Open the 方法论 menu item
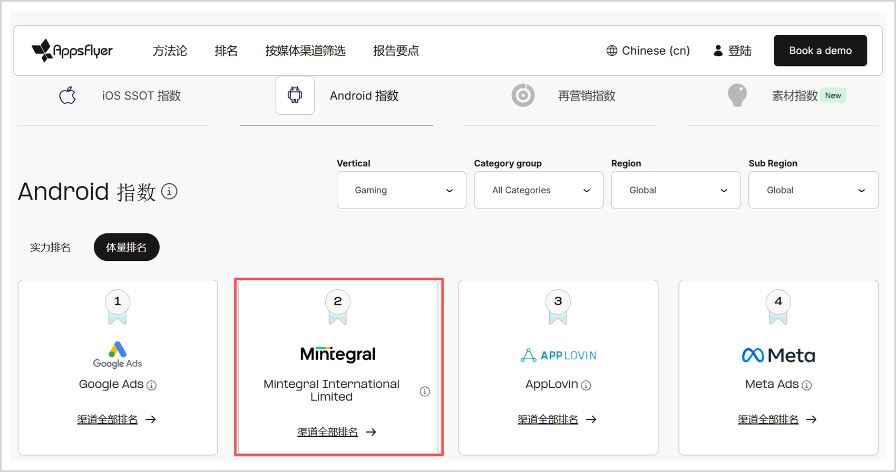 click(x=170, y=51)
